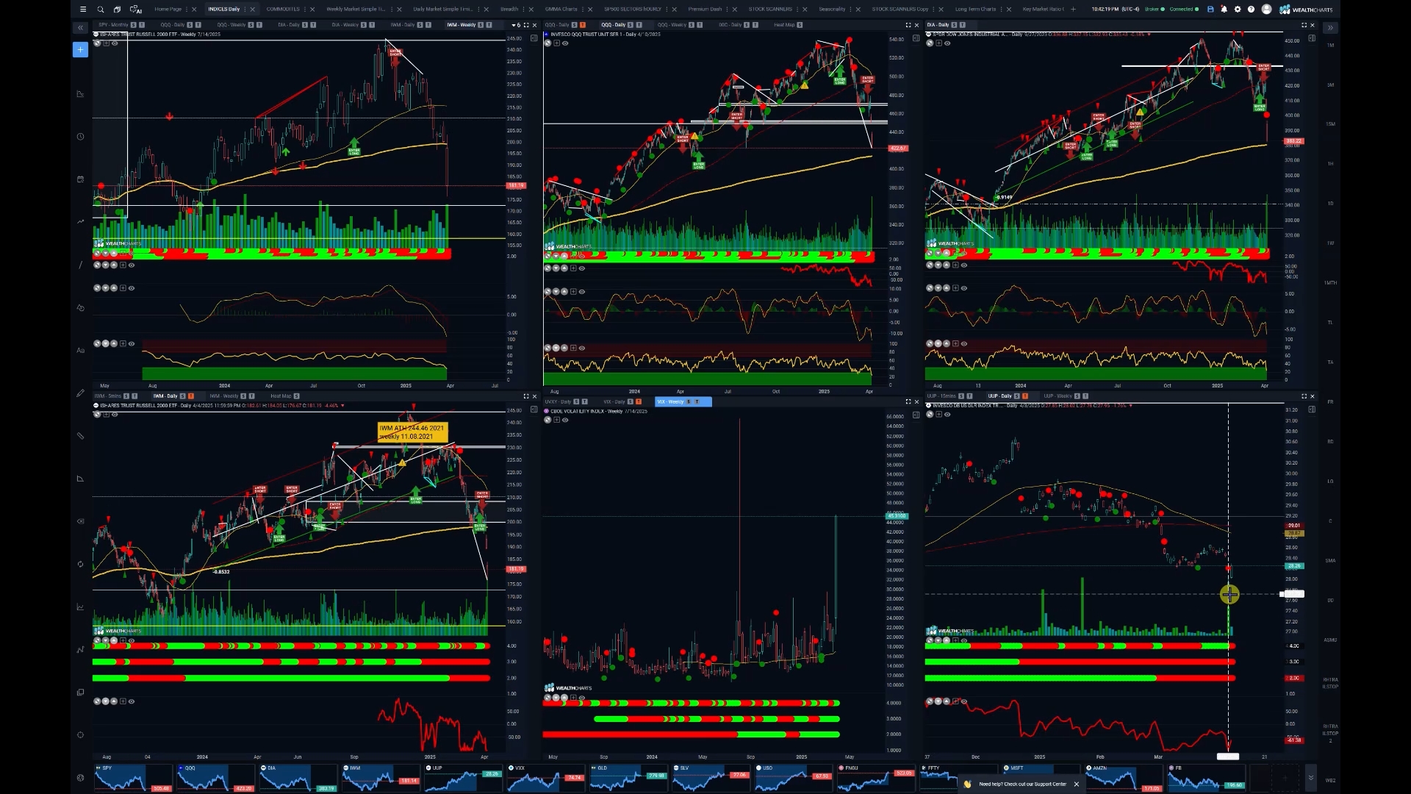The width and height of the screenshot is (1411, 794).
Task: Maximize the UUP Daily chart panel
Action: pos(1304,396)
